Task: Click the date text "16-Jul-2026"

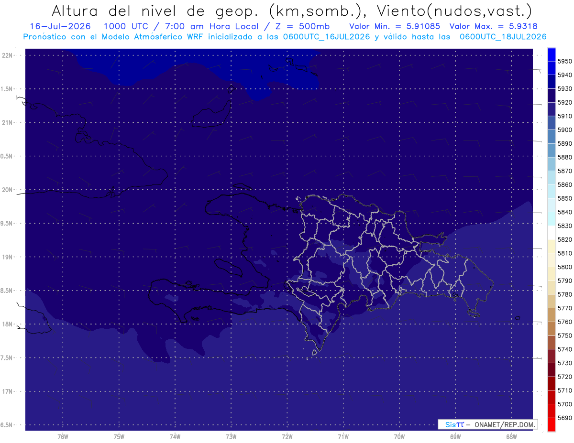Action: pyautogui.click(x=59, y=26)
